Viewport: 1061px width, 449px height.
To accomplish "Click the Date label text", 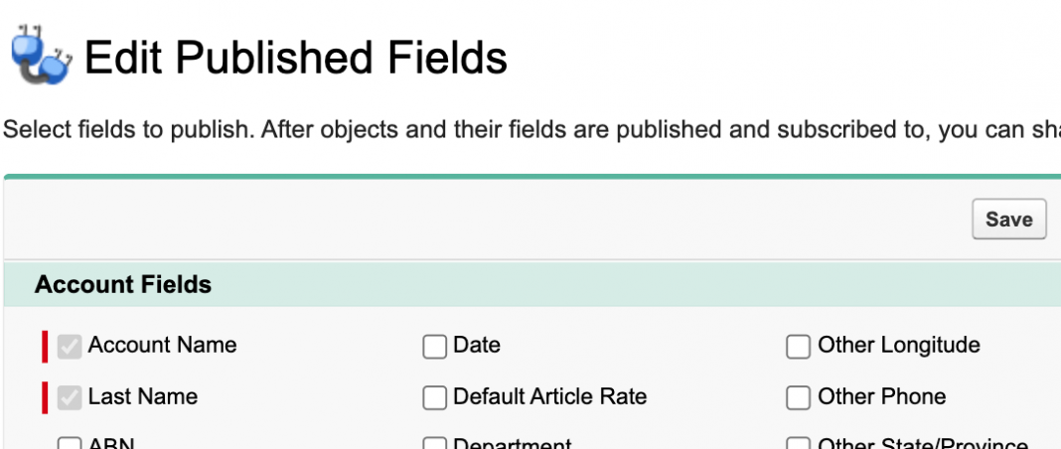I will tap(477, 346).
